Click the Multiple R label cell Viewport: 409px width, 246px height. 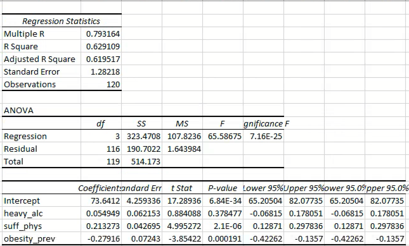24,34
